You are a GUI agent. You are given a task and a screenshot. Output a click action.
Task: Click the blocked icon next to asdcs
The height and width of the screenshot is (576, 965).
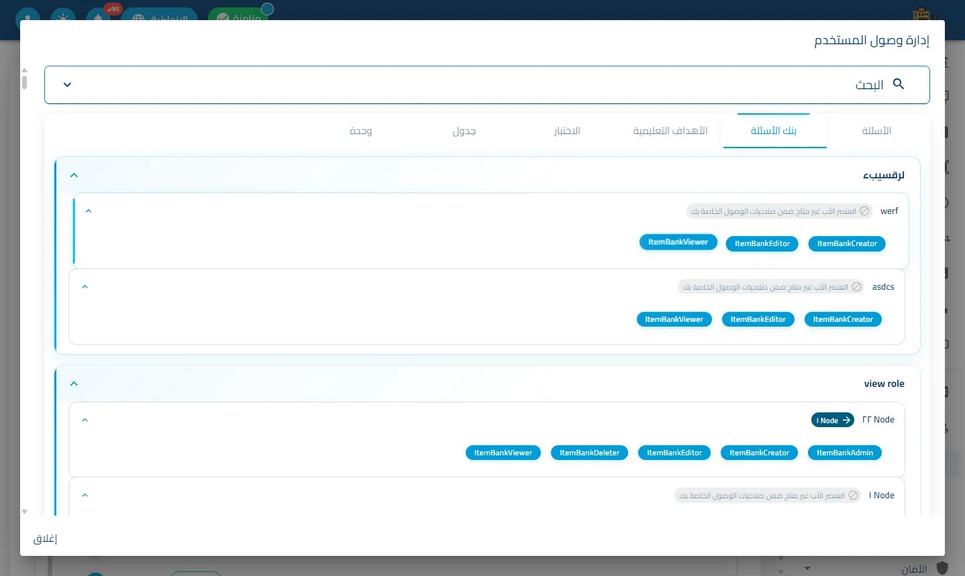coord(856,287)
